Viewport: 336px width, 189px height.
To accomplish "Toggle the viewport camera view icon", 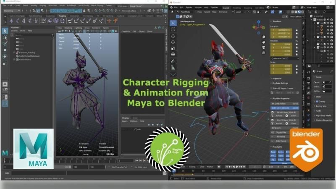I will pos(263,47).
